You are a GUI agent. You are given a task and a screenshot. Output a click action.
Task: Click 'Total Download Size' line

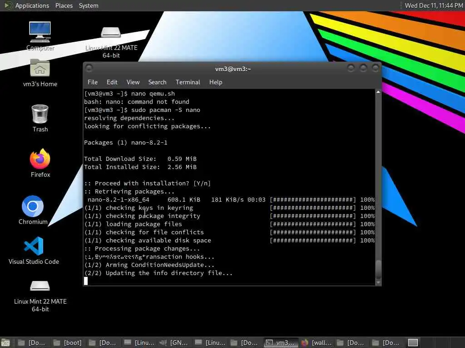tap(140, 159)
